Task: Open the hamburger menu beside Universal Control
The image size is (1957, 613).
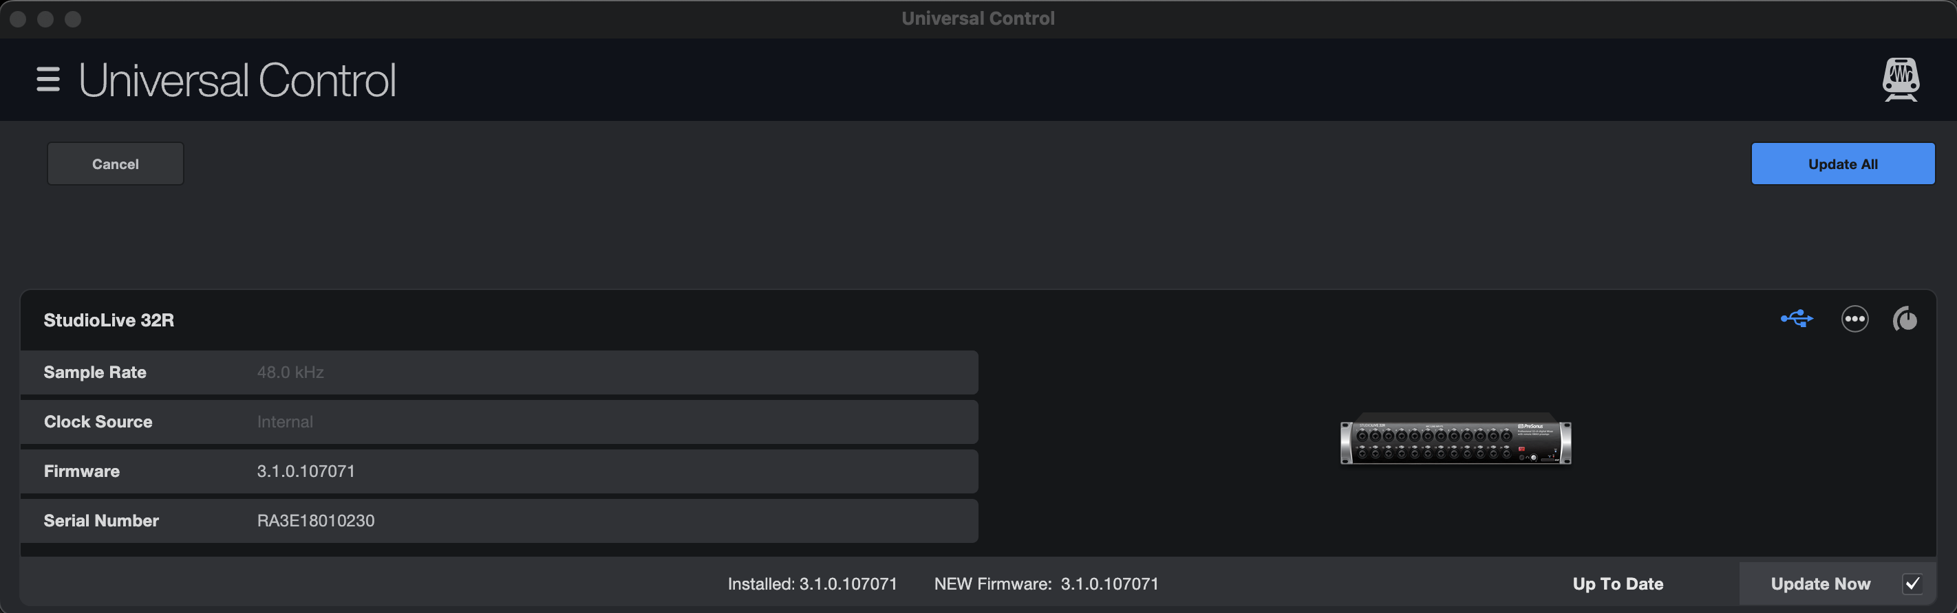Action: (47, 79)
